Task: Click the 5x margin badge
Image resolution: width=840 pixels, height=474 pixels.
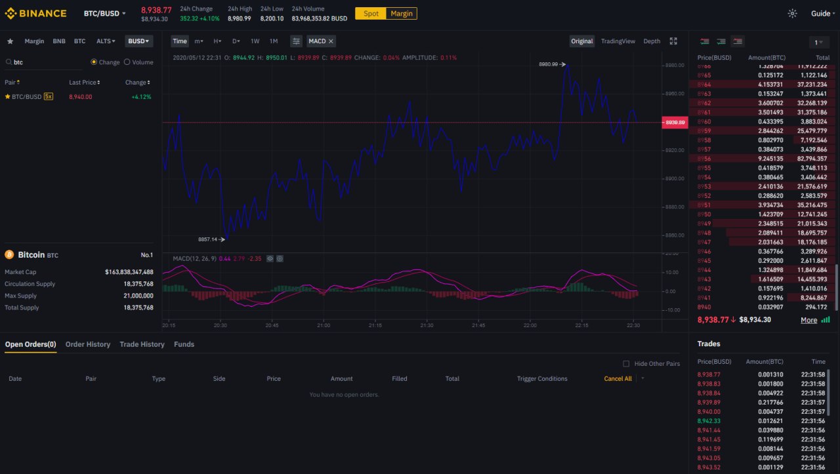Action: (x=49, y=96)
